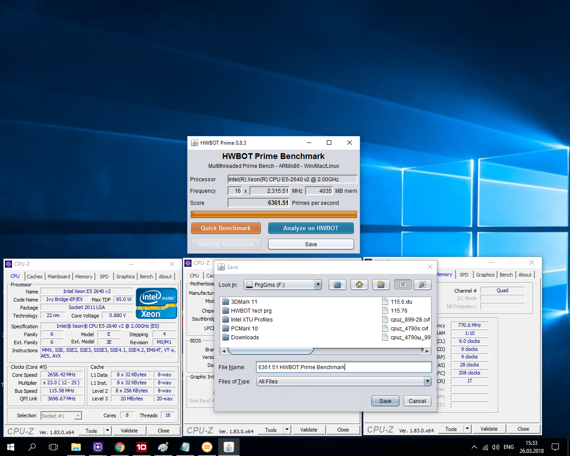Click the file list horizontal scrollbar
This screenshot has width=570, height=456.
(x=270, y=351)
